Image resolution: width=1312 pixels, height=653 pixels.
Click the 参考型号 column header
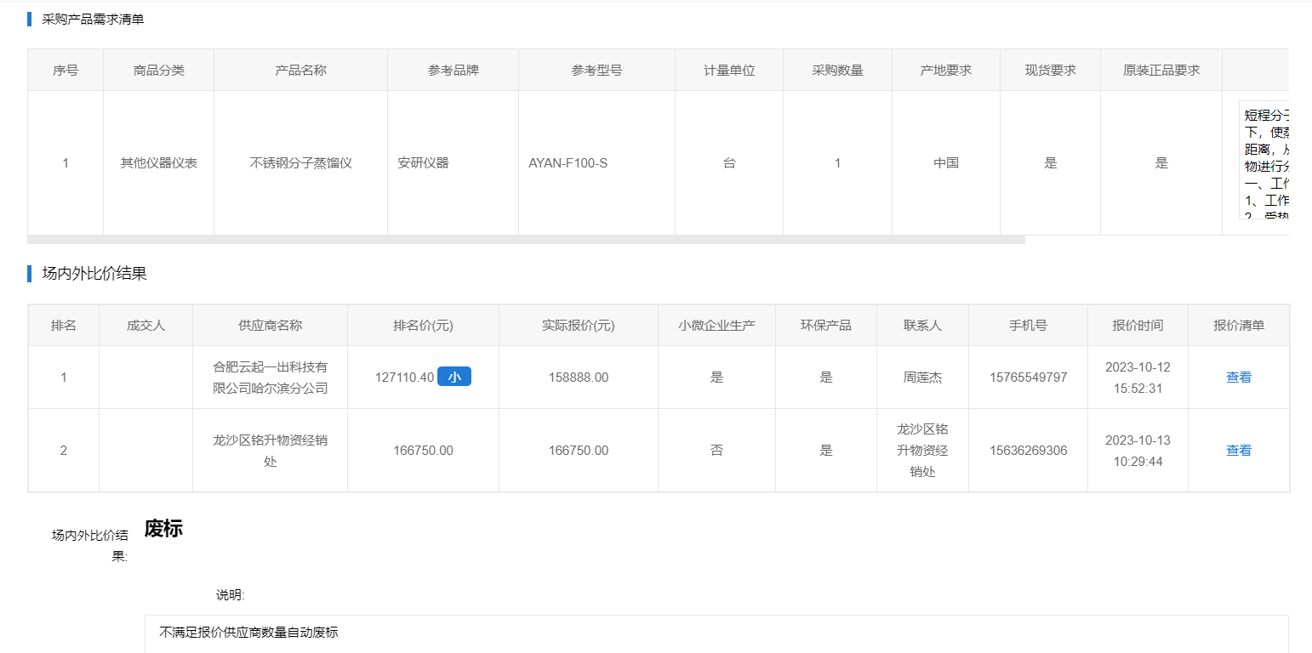pyautogui.click(x=596, y=71)
